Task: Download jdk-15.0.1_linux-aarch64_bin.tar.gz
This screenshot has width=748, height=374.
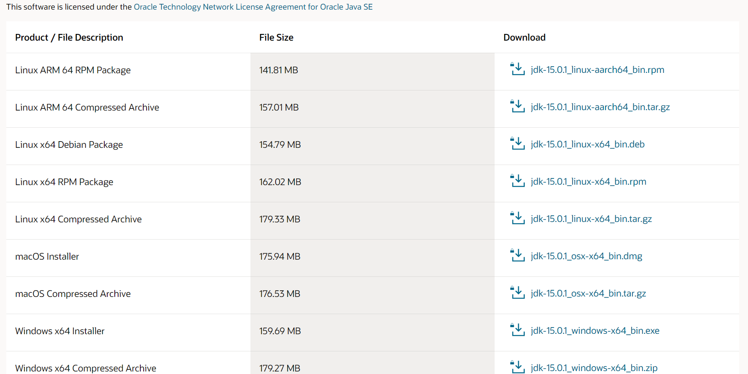Action: point(600,107)
